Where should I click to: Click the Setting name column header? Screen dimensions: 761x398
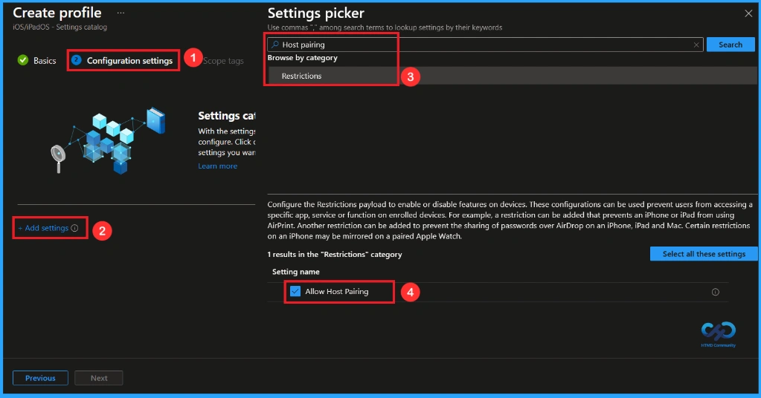[x=295, y=272]
